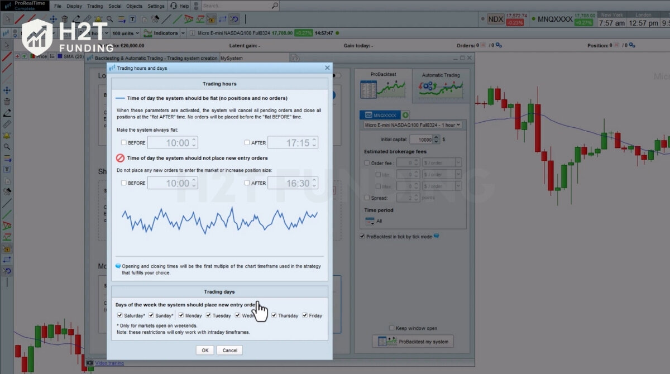Uncheck the Monday trading day checkbox
Viewport: 670px width, 374px height.
coord(181,315)
